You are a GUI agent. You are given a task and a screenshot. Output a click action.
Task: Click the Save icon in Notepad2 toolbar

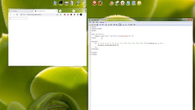pos(97,25)
